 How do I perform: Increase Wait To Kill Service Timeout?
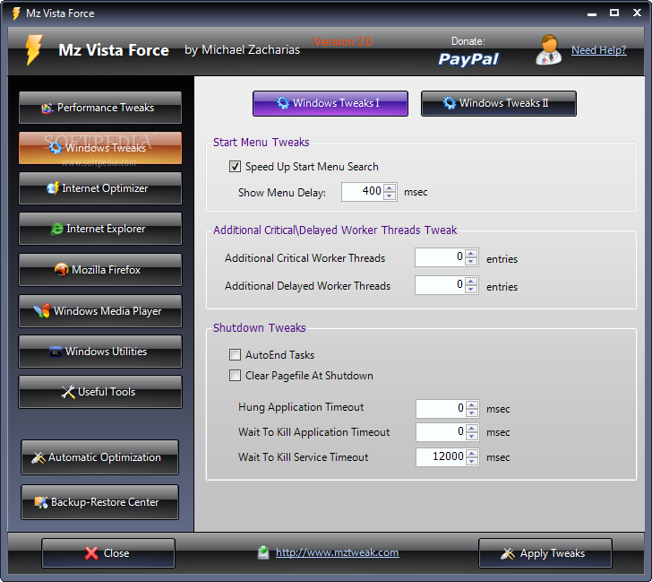(x=471, y=454)
